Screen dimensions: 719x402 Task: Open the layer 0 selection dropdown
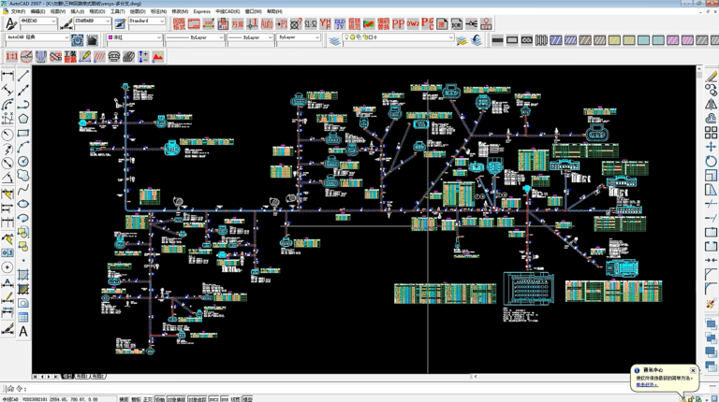pyautogui.click(x=399, y=37)
